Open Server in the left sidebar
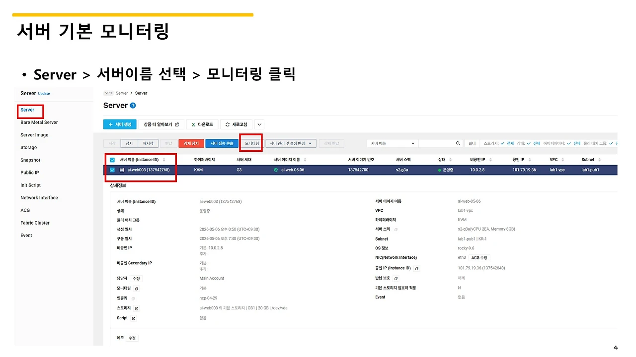This screenshot has width=636, height=357. (27, 110)
